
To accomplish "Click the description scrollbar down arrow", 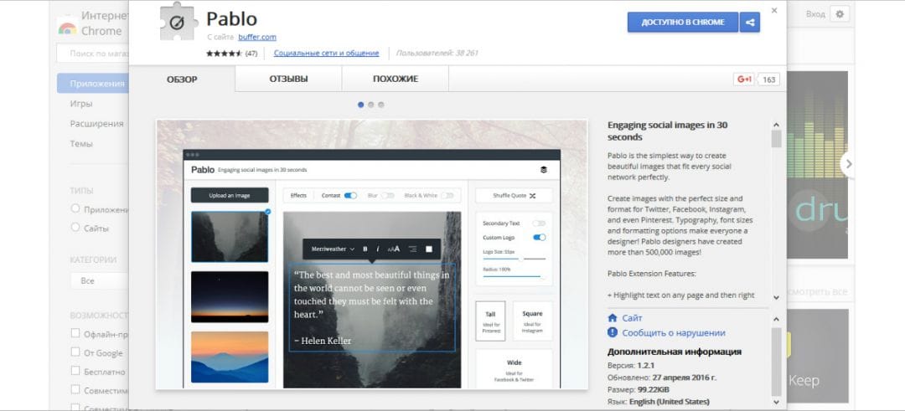I will [776, 297].
